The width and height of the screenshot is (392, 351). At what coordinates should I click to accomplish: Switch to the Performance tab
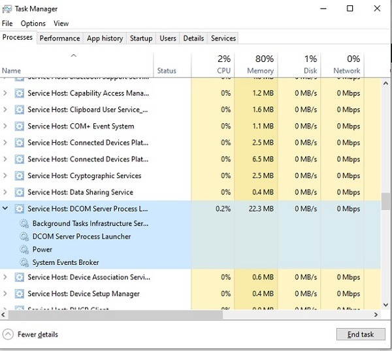[x=59, y=38]
